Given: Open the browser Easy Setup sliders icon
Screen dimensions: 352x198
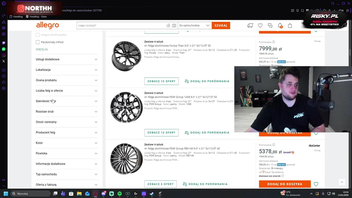Looking at the screenshot, I should click(348, 10).
